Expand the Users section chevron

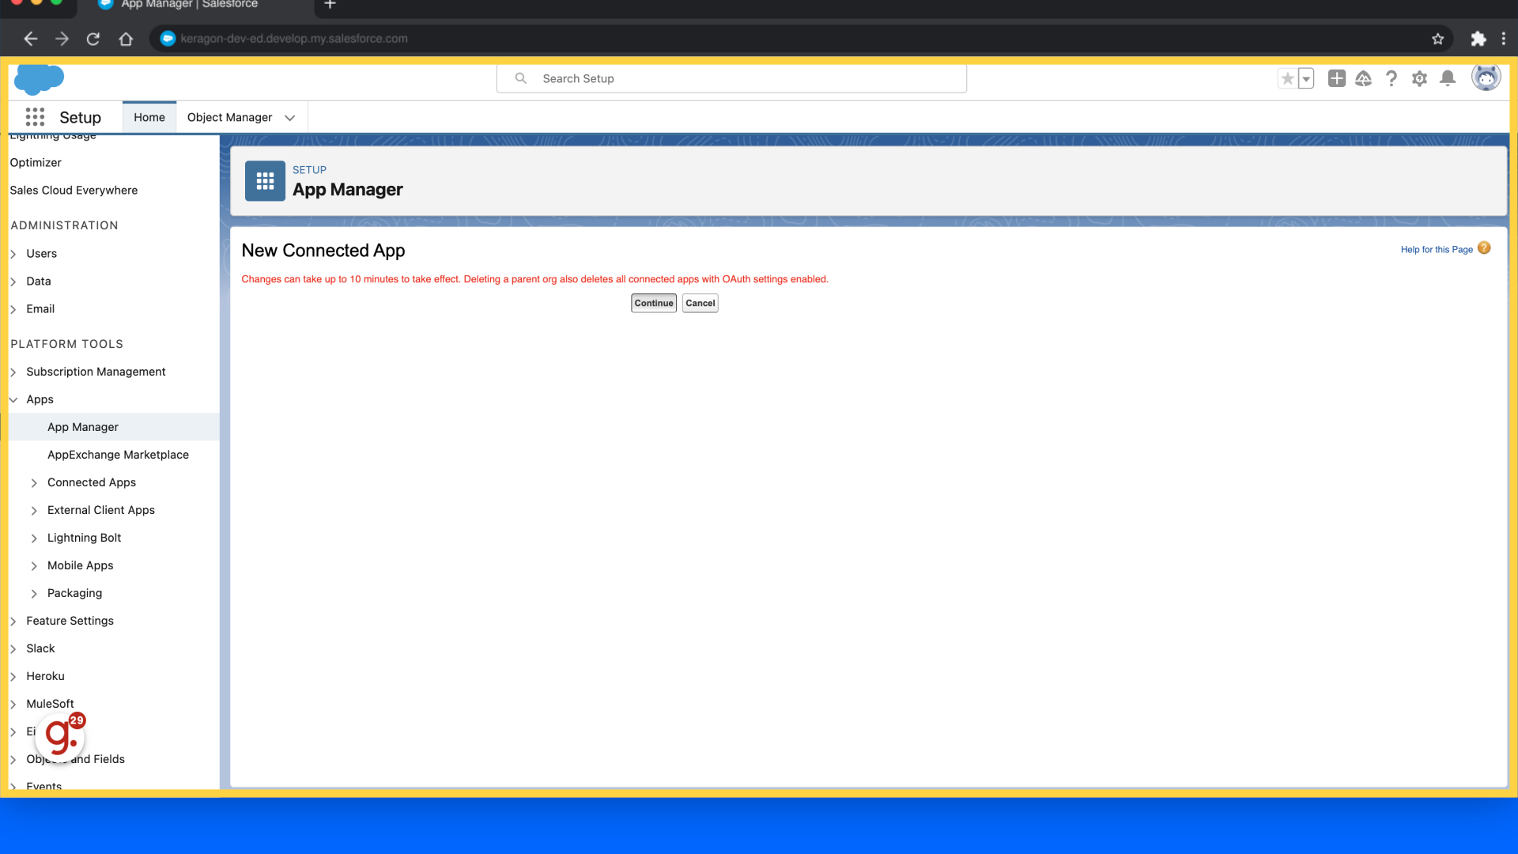tap(13, 254)
